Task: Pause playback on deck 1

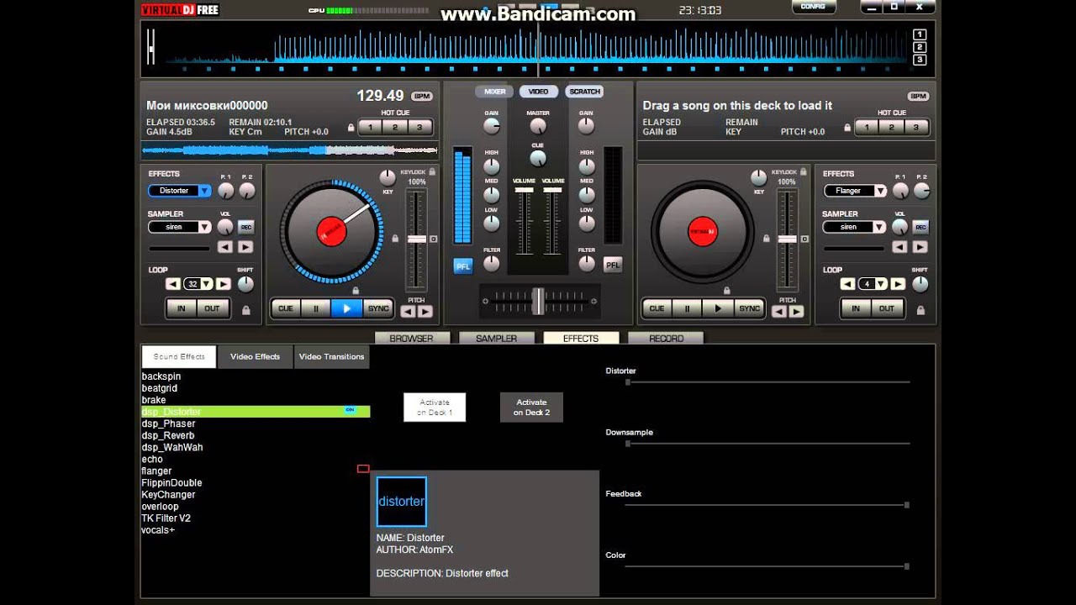Action: click(x=316, y=308)
